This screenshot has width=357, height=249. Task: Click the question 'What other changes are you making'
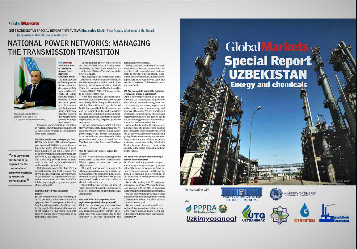coord(144,158)
